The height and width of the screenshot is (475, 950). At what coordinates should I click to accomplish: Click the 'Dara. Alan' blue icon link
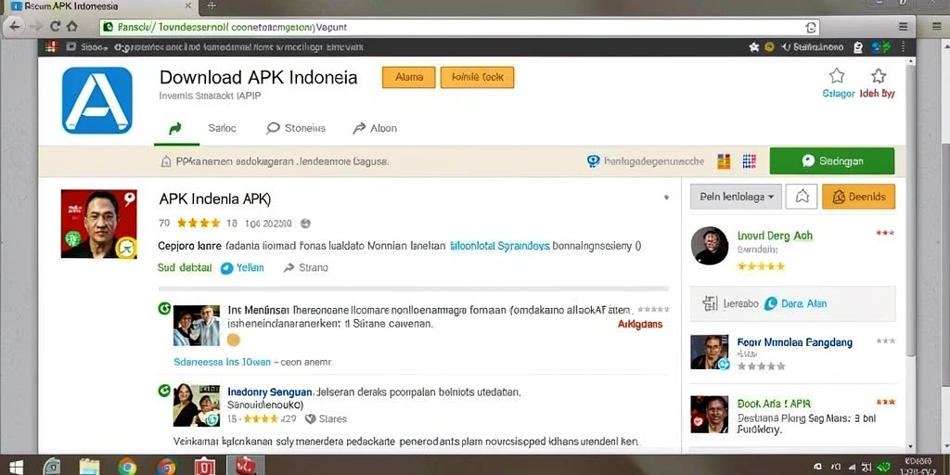795,303
